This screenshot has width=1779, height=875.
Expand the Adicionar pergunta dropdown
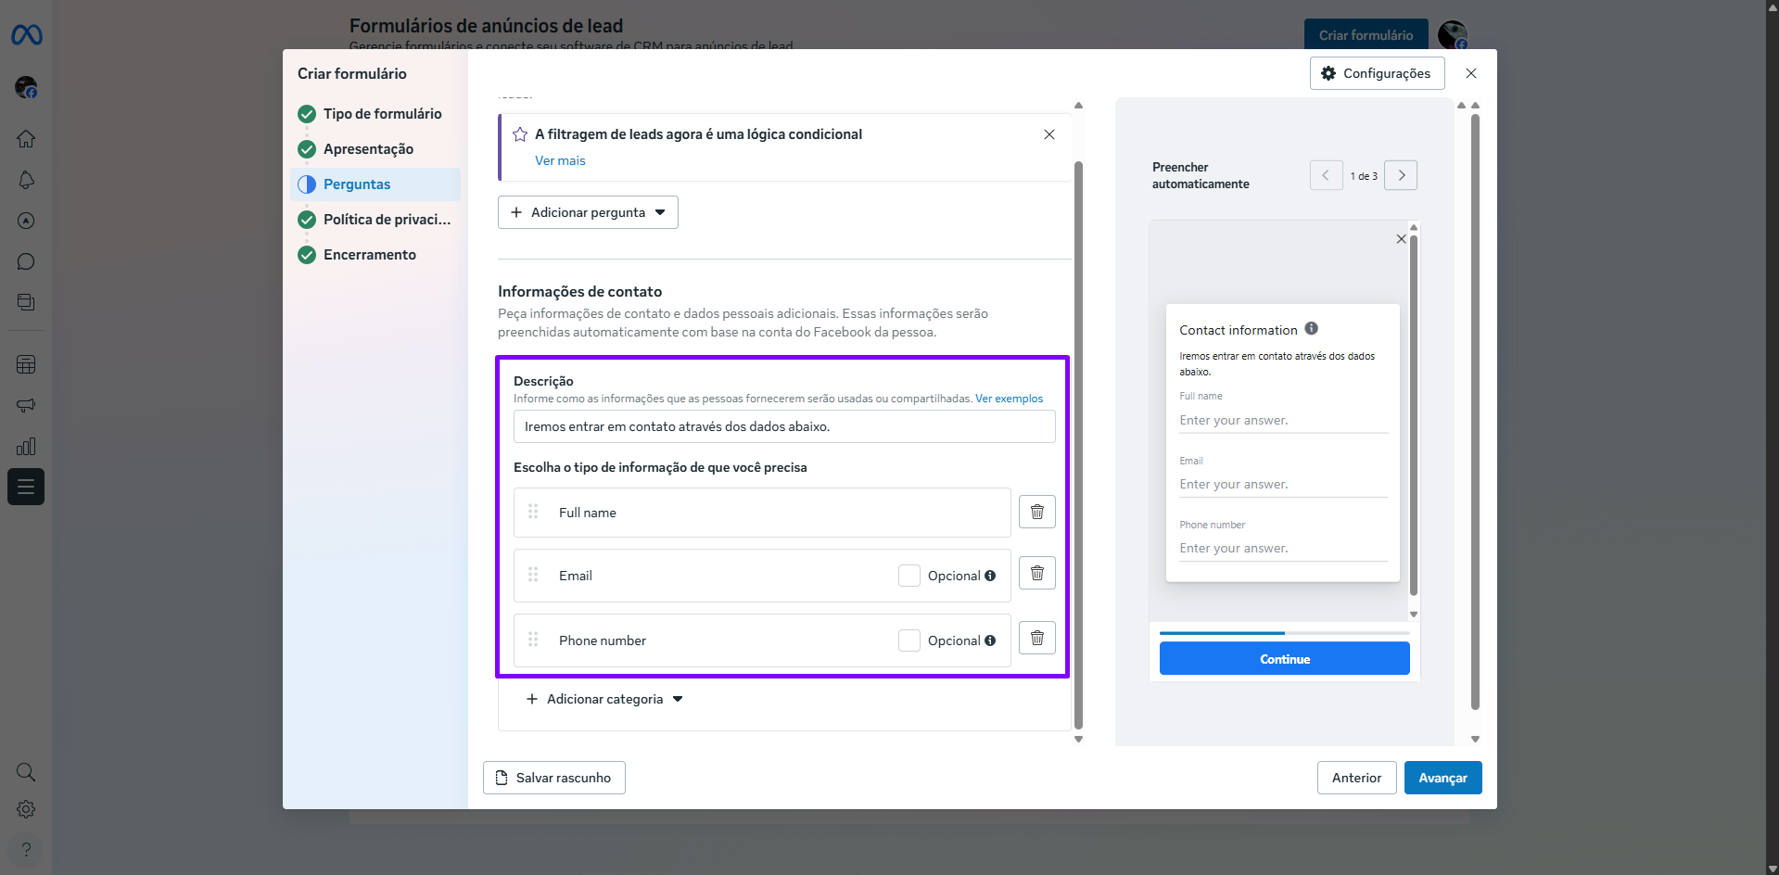[x=588, y=212]
